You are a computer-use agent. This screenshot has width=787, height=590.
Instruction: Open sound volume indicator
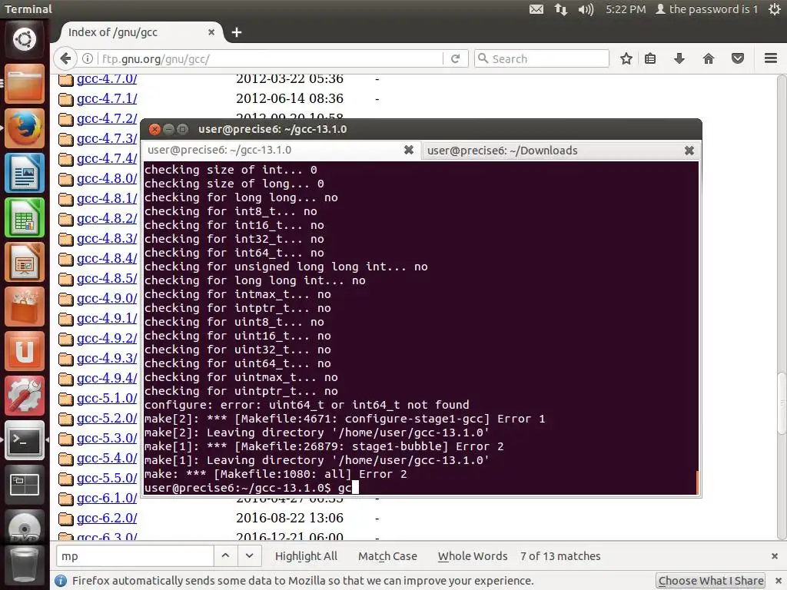pos(586,9)
